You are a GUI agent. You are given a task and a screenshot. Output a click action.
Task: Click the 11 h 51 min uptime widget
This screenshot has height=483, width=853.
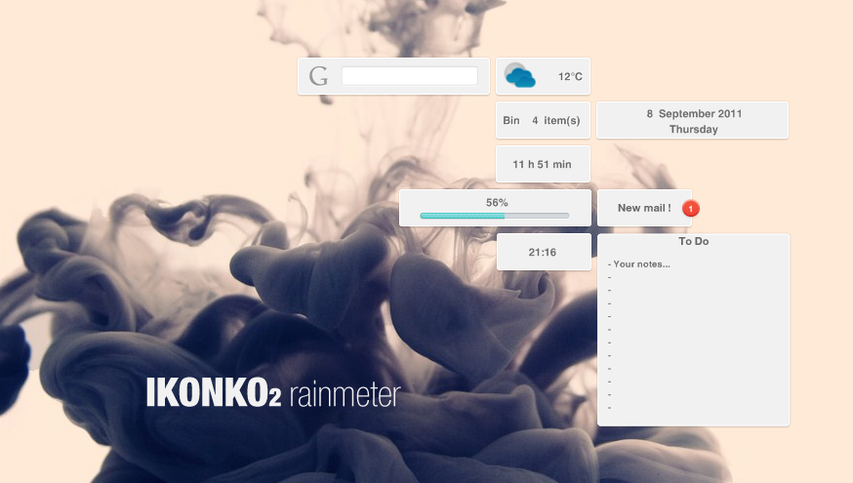(x=543, y=165)
